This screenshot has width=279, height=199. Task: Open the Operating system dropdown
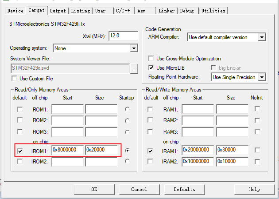click(x=95, y=48)
